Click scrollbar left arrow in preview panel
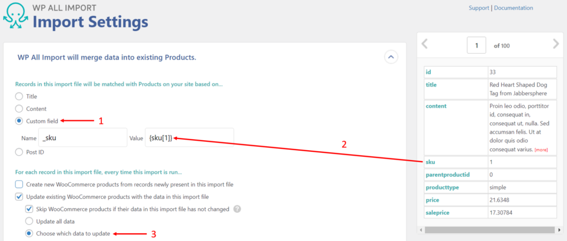The image size is (567, 241). (420, 230)
